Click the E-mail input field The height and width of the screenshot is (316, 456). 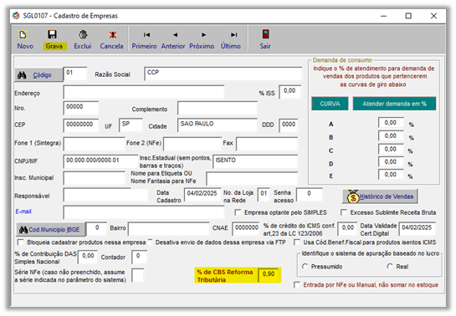[144, 212]
